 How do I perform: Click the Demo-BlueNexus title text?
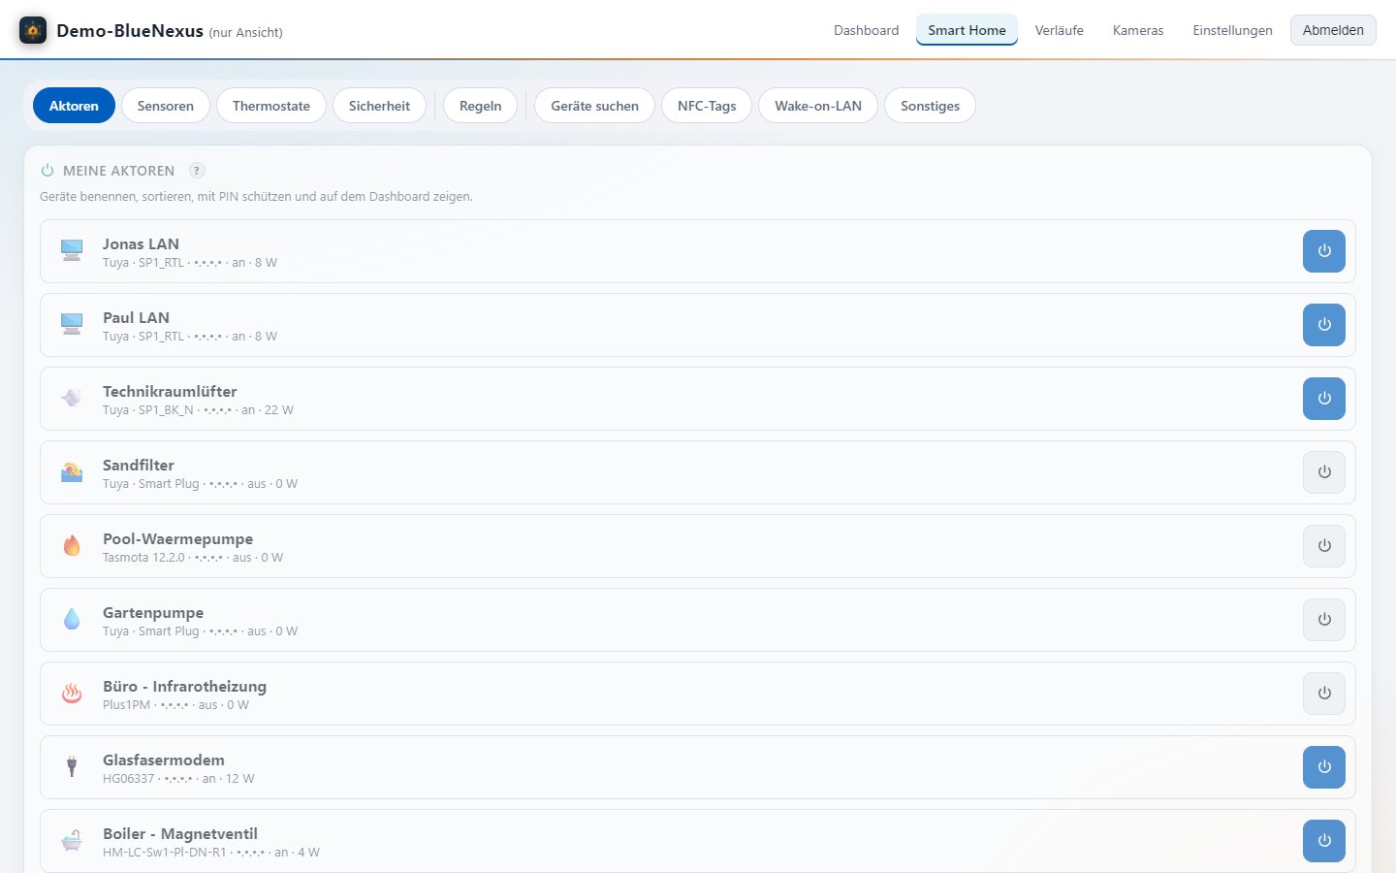[x=130, y=30]
